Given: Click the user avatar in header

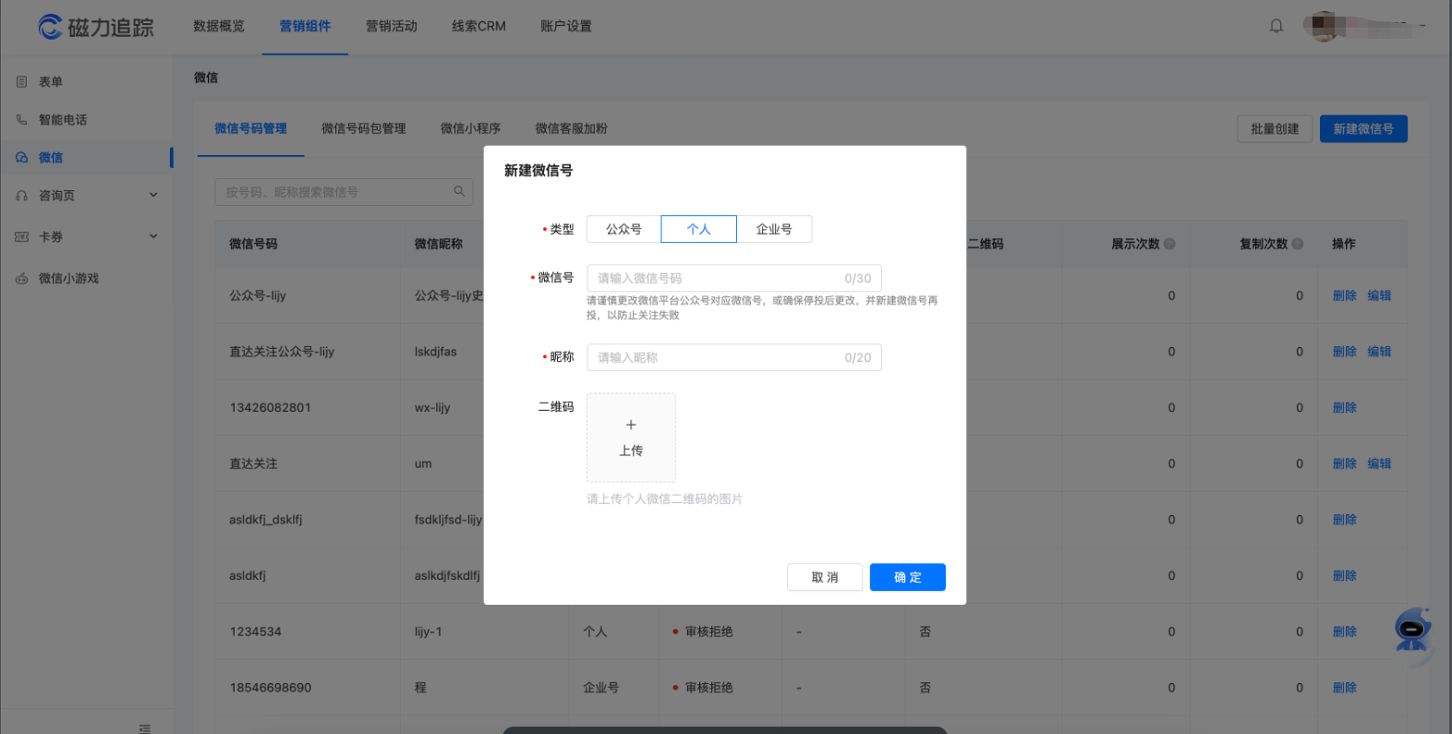Looking at the screenshot, I should click(1325, 26).
